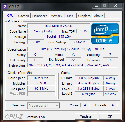Close the CPU-Z window

115,6
